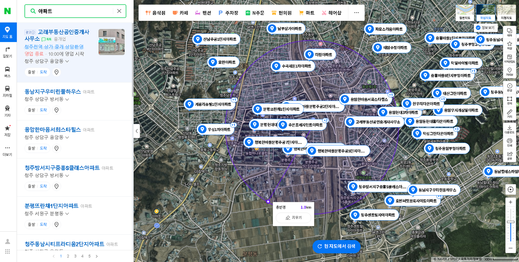The image size is (519, 262).
Task: Expand address of 동남지구우미린풀하우스
Action: (67, 99)
